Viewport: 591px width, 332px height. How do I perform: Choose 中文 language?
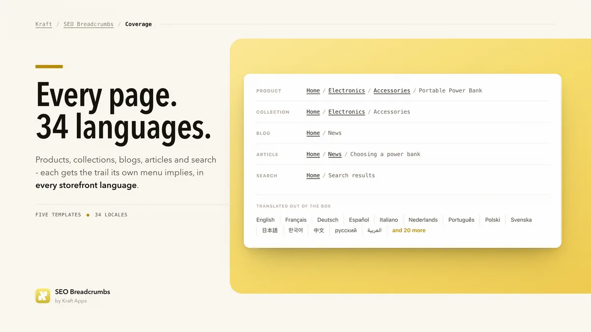coord(319,230)
